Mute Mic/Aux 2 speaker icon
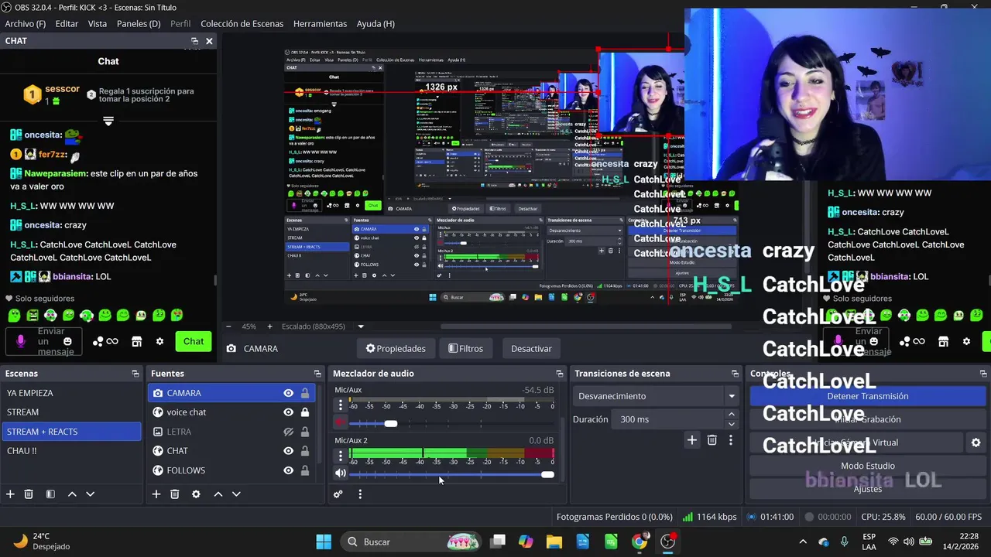This screenshot has height=557, width=991. [x=340, y=473]
